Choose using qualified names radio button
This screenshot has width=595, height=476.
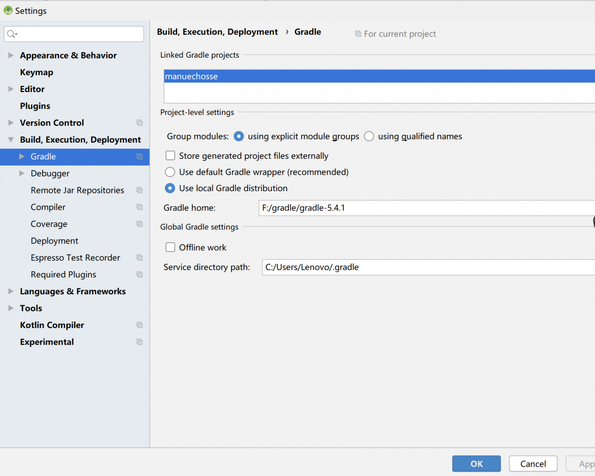[x=369, y=136]
